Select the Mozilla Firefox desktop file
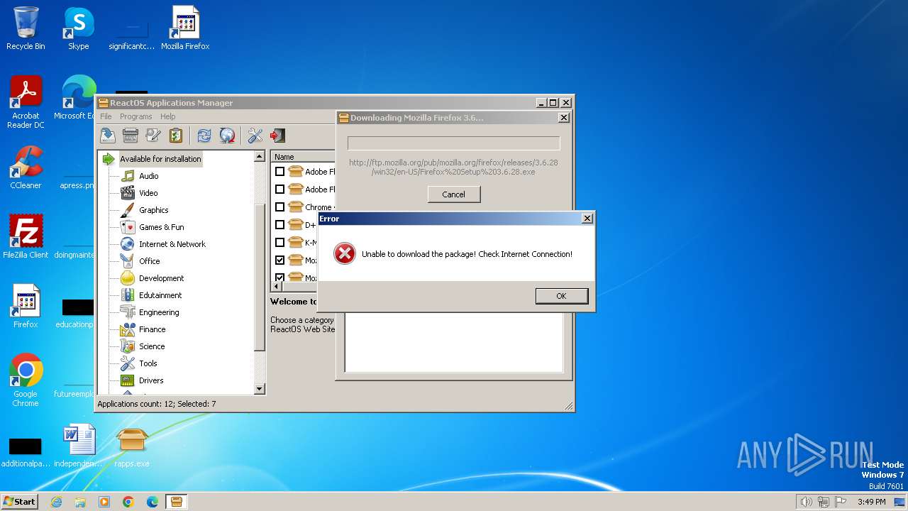908x511 pixels. point(185,29)
